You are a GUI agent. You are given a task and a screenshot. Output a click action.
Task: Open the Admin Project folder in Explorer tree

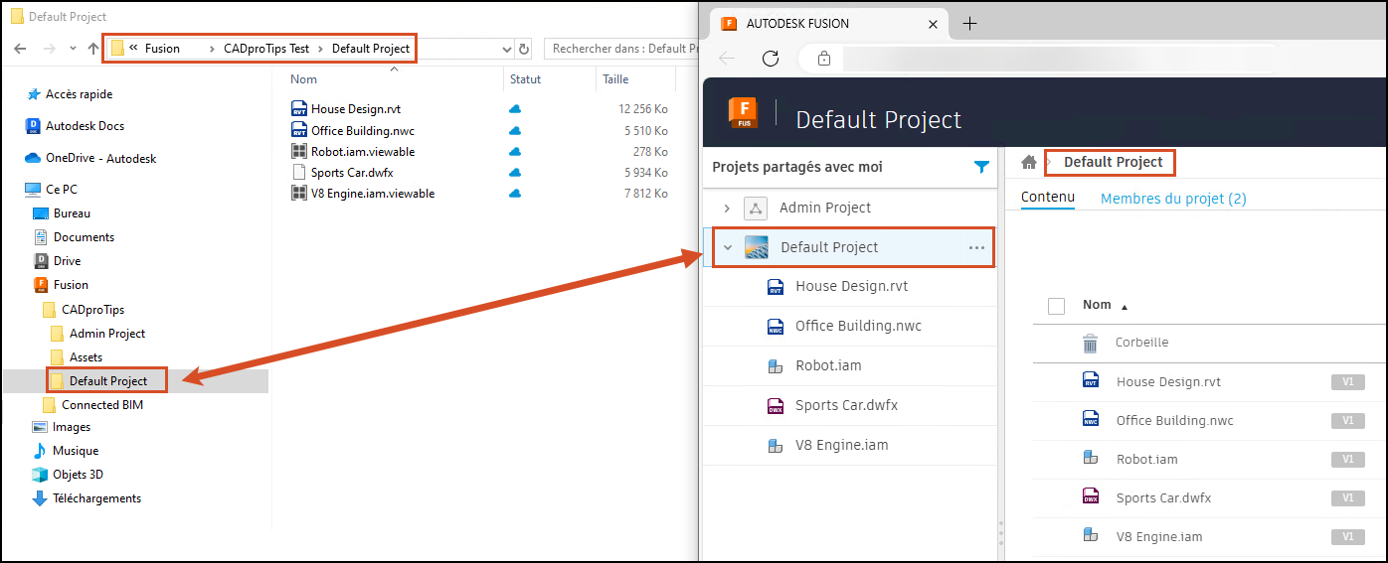point(107,334)
